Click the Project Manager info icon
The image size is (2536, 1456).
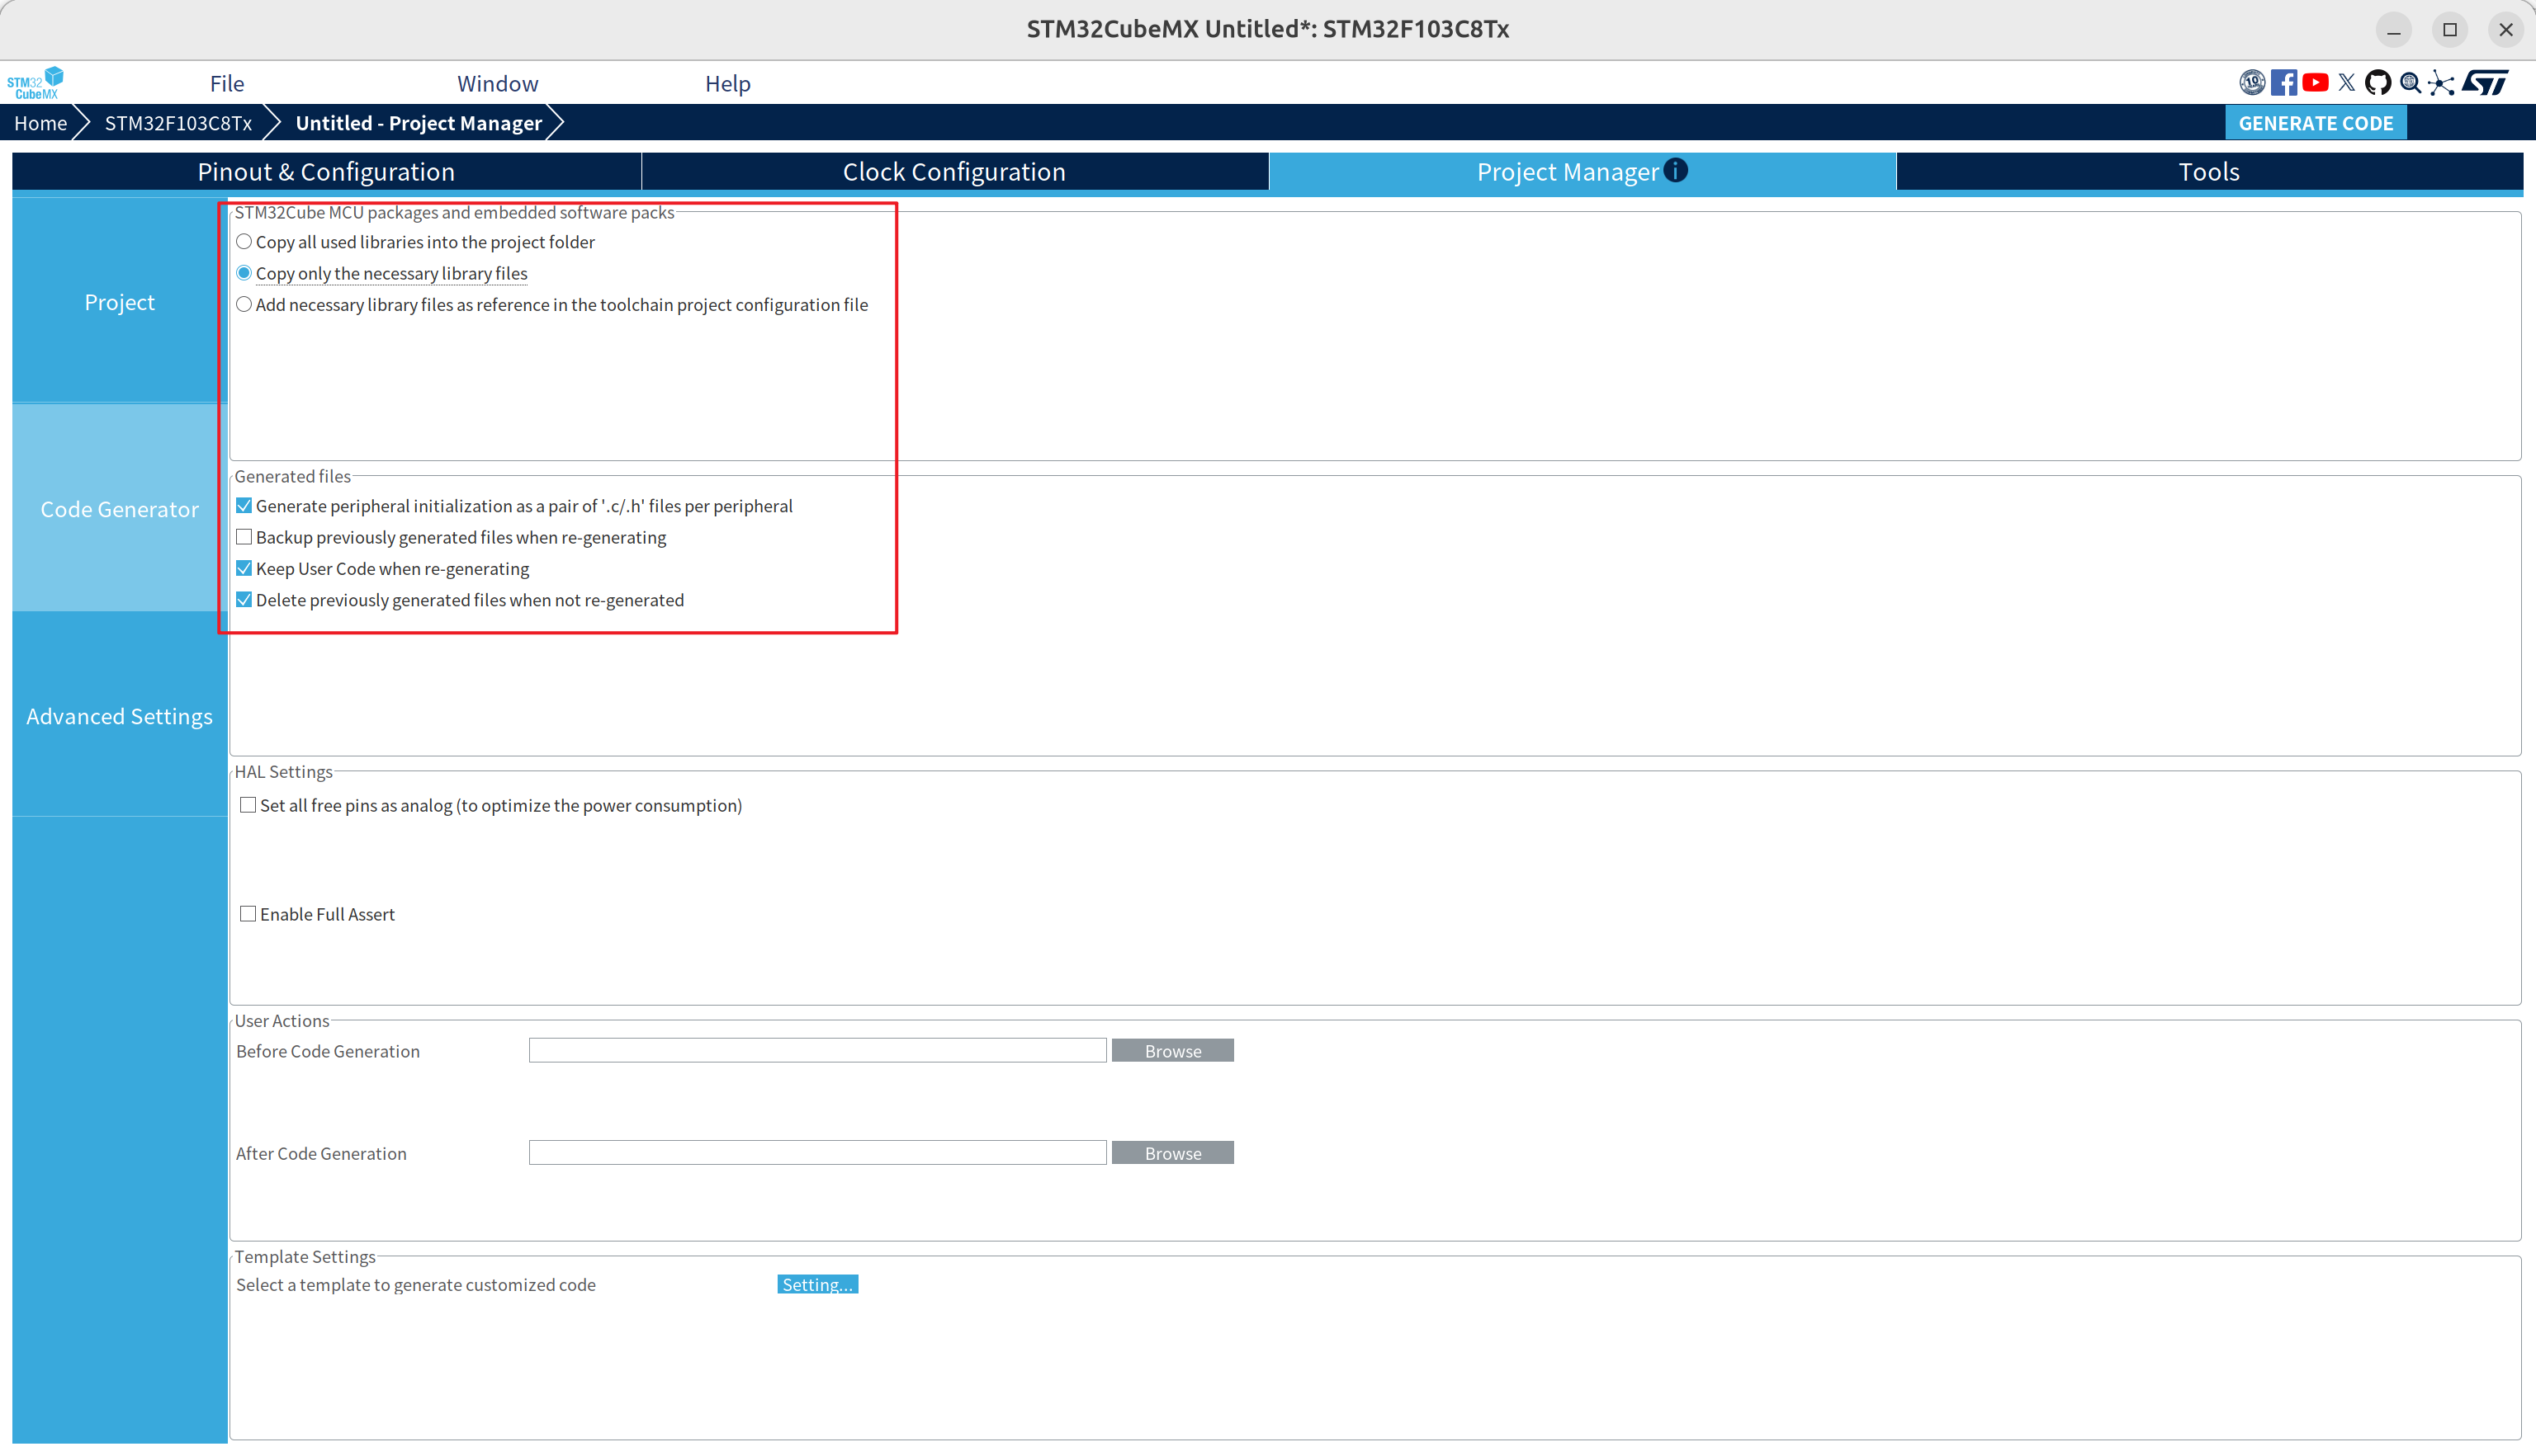tap(1676, 170)
